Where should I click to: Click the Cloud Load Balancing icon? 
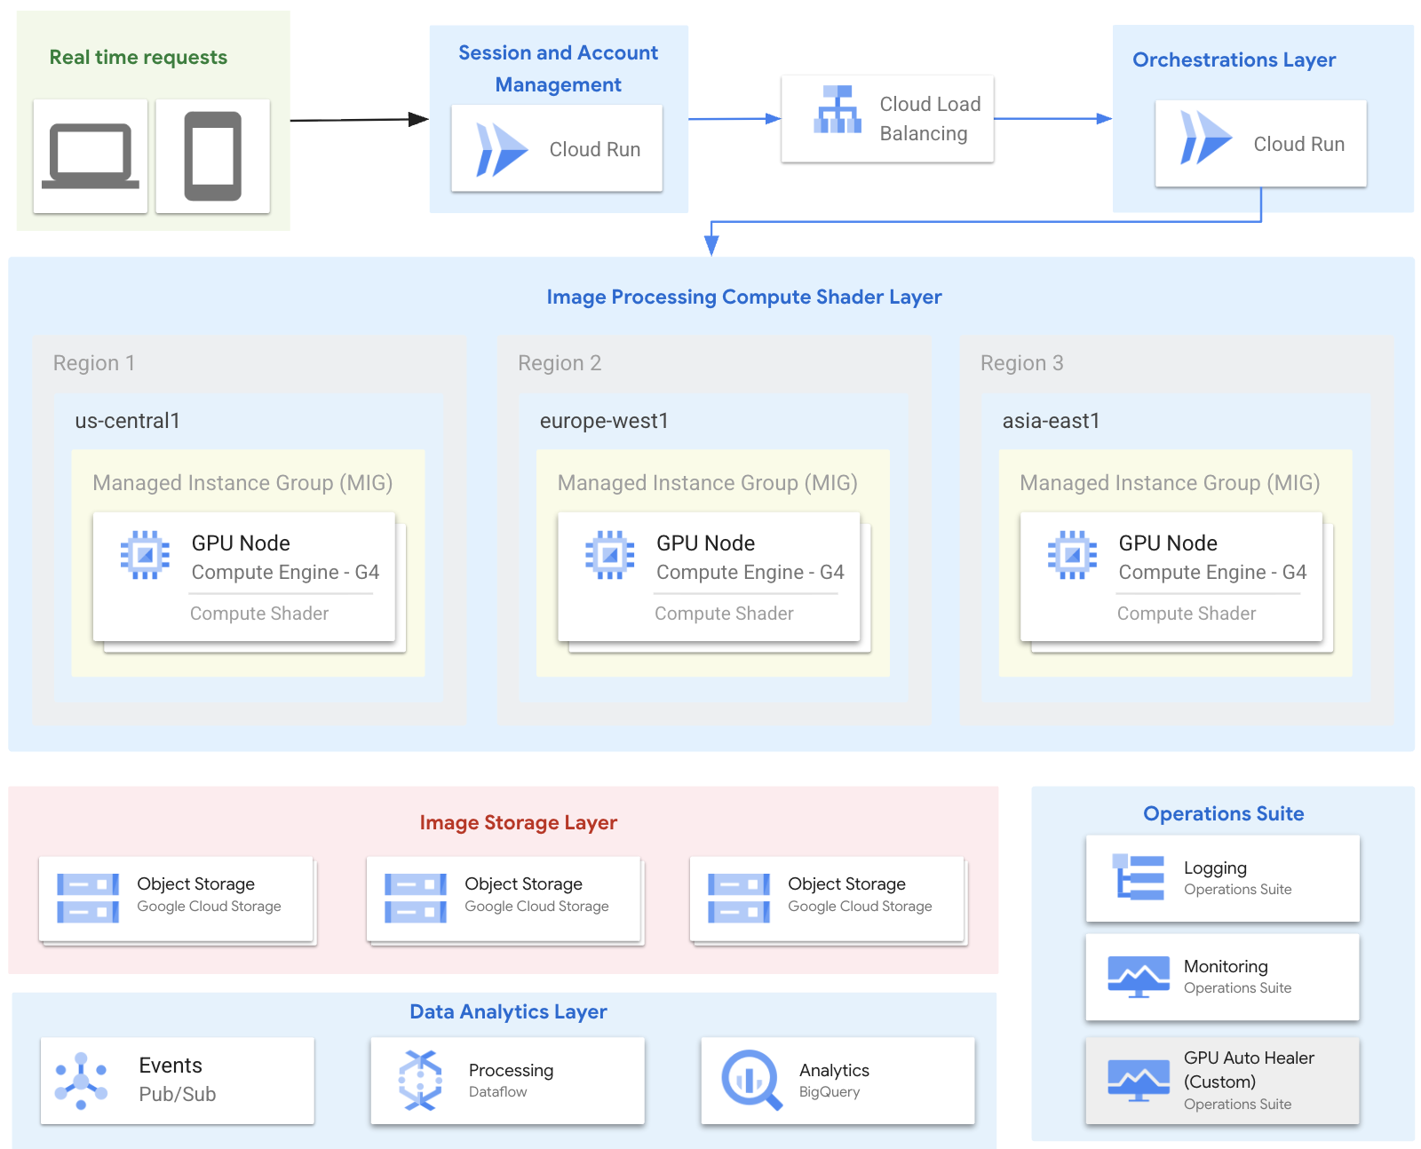838,110
